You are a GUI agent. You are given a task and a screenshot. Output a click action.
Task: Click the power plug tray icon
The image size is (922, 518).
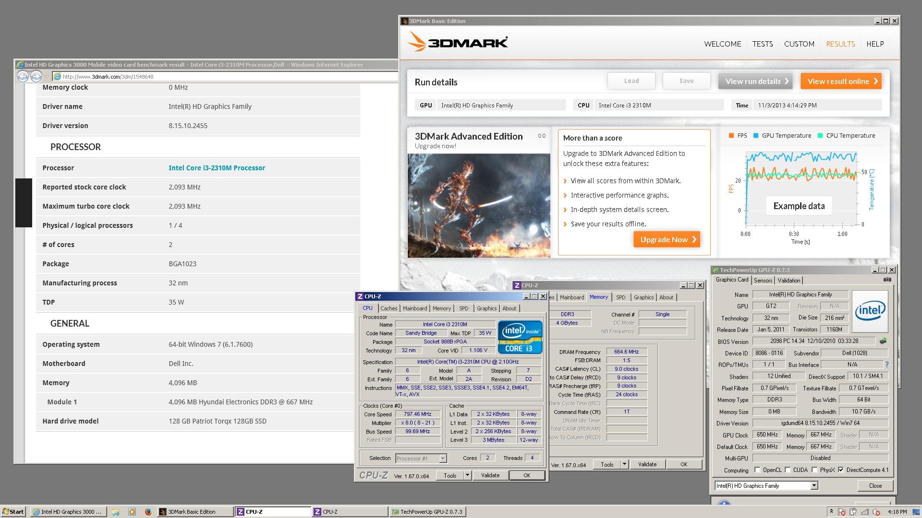pyautogui.click(x=853, y=512)
